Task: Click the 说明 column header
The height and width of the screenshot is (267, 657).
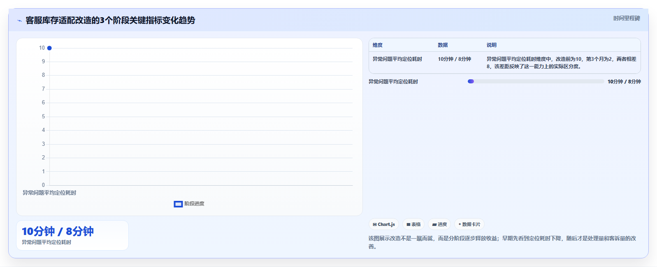Action: pyautogui.click(x=492, y=45)
